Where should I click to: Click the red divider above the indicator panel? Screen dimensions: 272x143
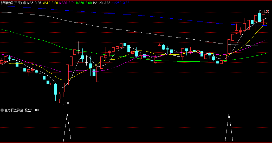(136, 108)
